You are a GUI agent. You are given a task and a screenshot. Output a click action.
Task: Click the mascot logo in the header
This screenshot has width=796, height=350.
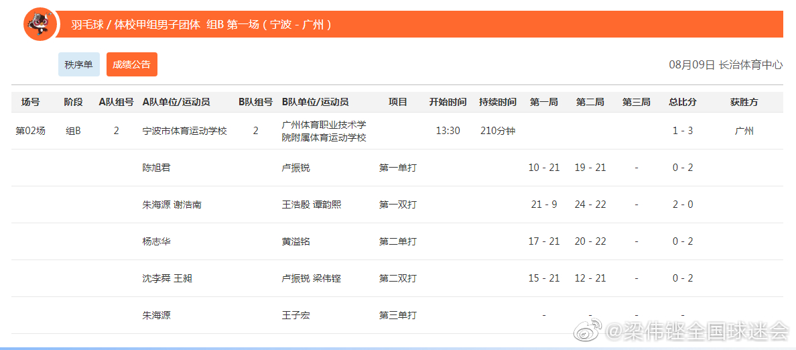[x=40, y=25]
